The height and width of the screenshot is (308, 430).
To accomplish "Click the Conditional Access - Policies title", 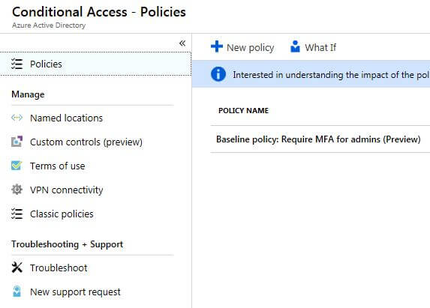I will click(99, 12).
